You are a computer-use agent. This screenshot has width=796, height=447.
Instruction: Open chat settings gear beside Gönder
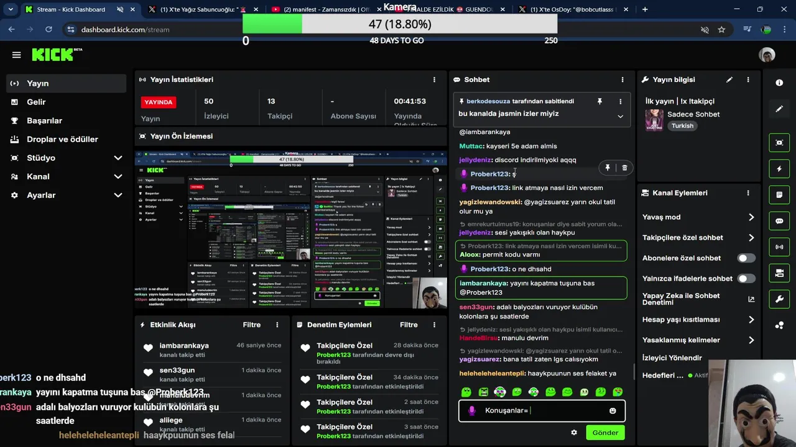coord(574,433)
